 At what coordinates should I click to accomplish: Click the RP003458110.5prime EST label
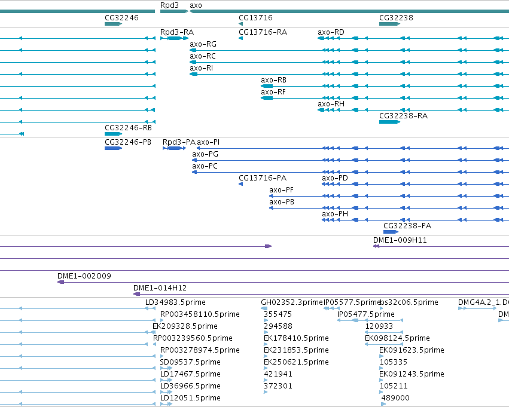[200, 314]
